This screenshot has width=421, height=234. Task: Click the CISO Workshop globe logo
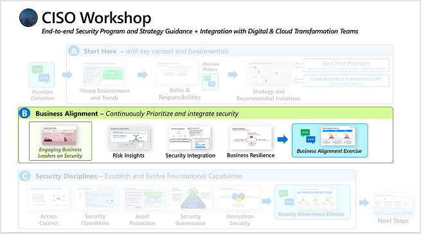pyautogui.click(x=28, y=18)
